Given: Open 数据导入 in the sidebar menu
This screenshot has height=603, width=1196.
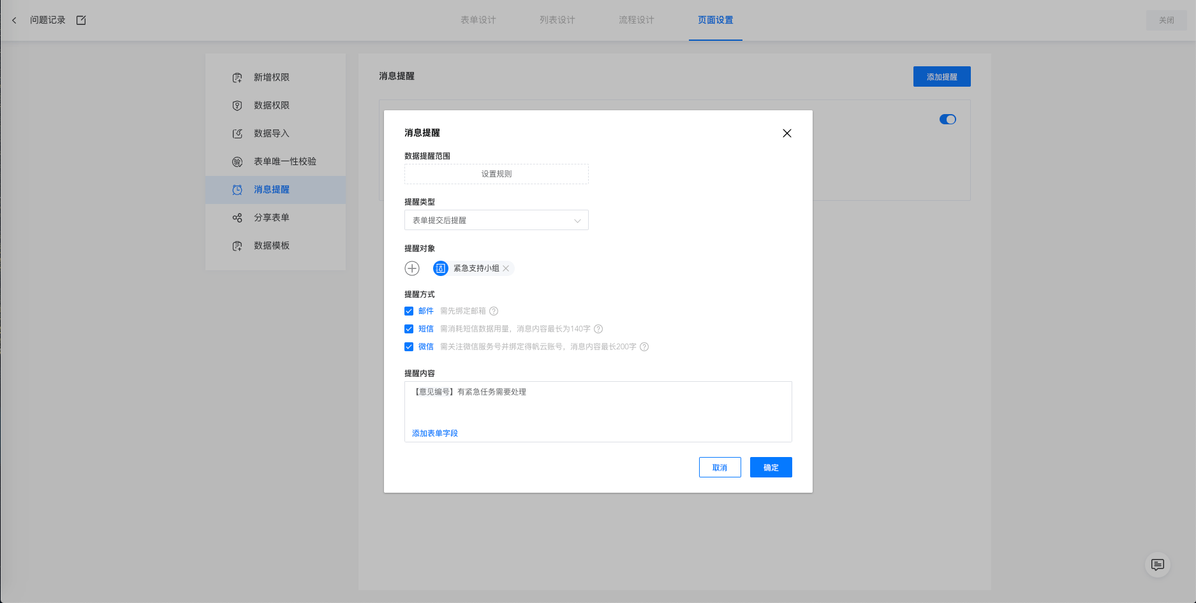Looking at the screenshot, I should [x=276, y=134].
